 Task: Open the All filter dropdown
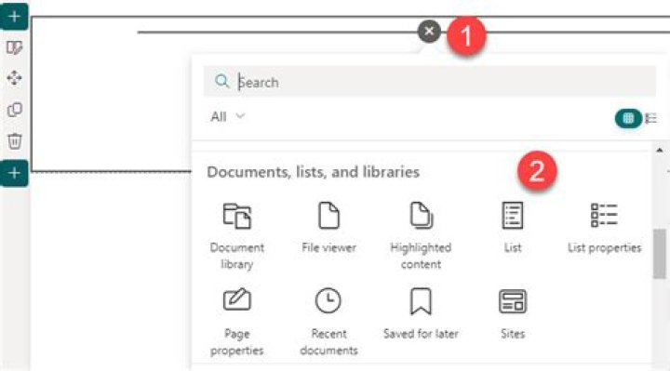227,116
